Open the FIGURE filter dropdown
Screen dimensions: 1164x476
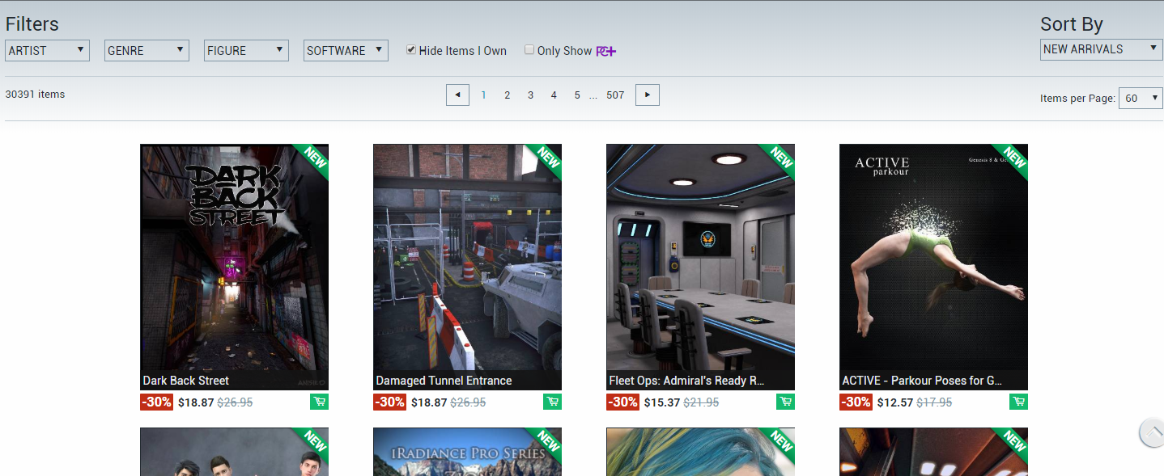coord(246,50)
